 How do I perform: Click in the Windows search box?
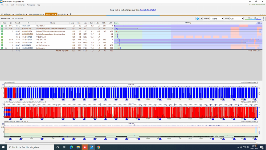[x=31, y=147]
